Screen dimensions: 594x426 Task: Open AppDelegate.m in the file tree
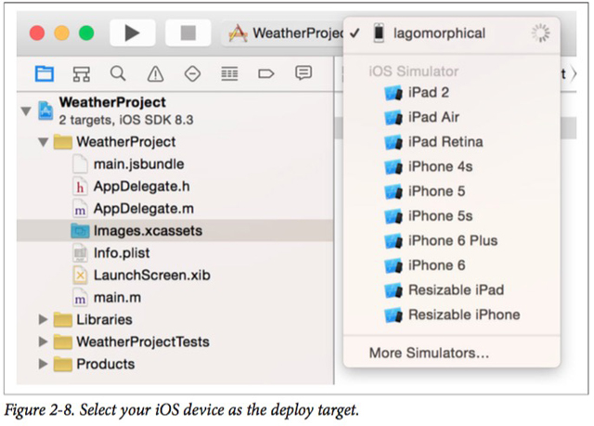tap(143, 208)
